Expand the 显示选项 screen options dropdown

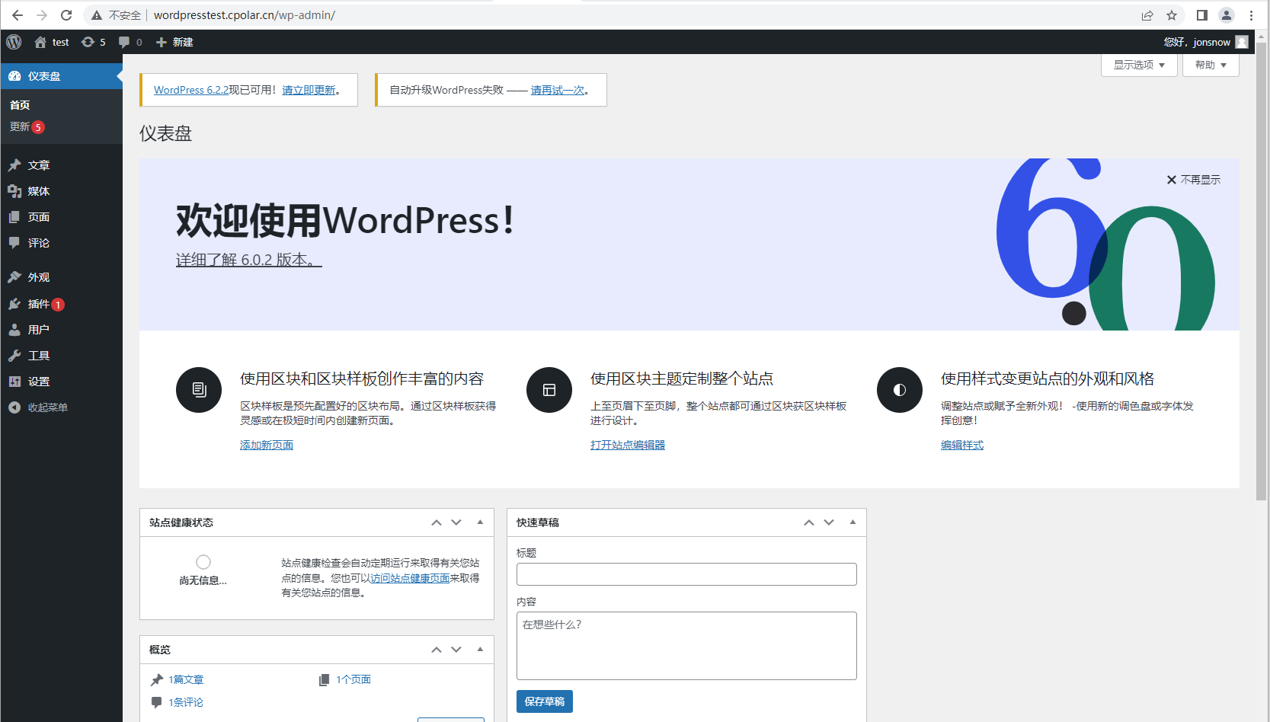(x=1139, y=65)
